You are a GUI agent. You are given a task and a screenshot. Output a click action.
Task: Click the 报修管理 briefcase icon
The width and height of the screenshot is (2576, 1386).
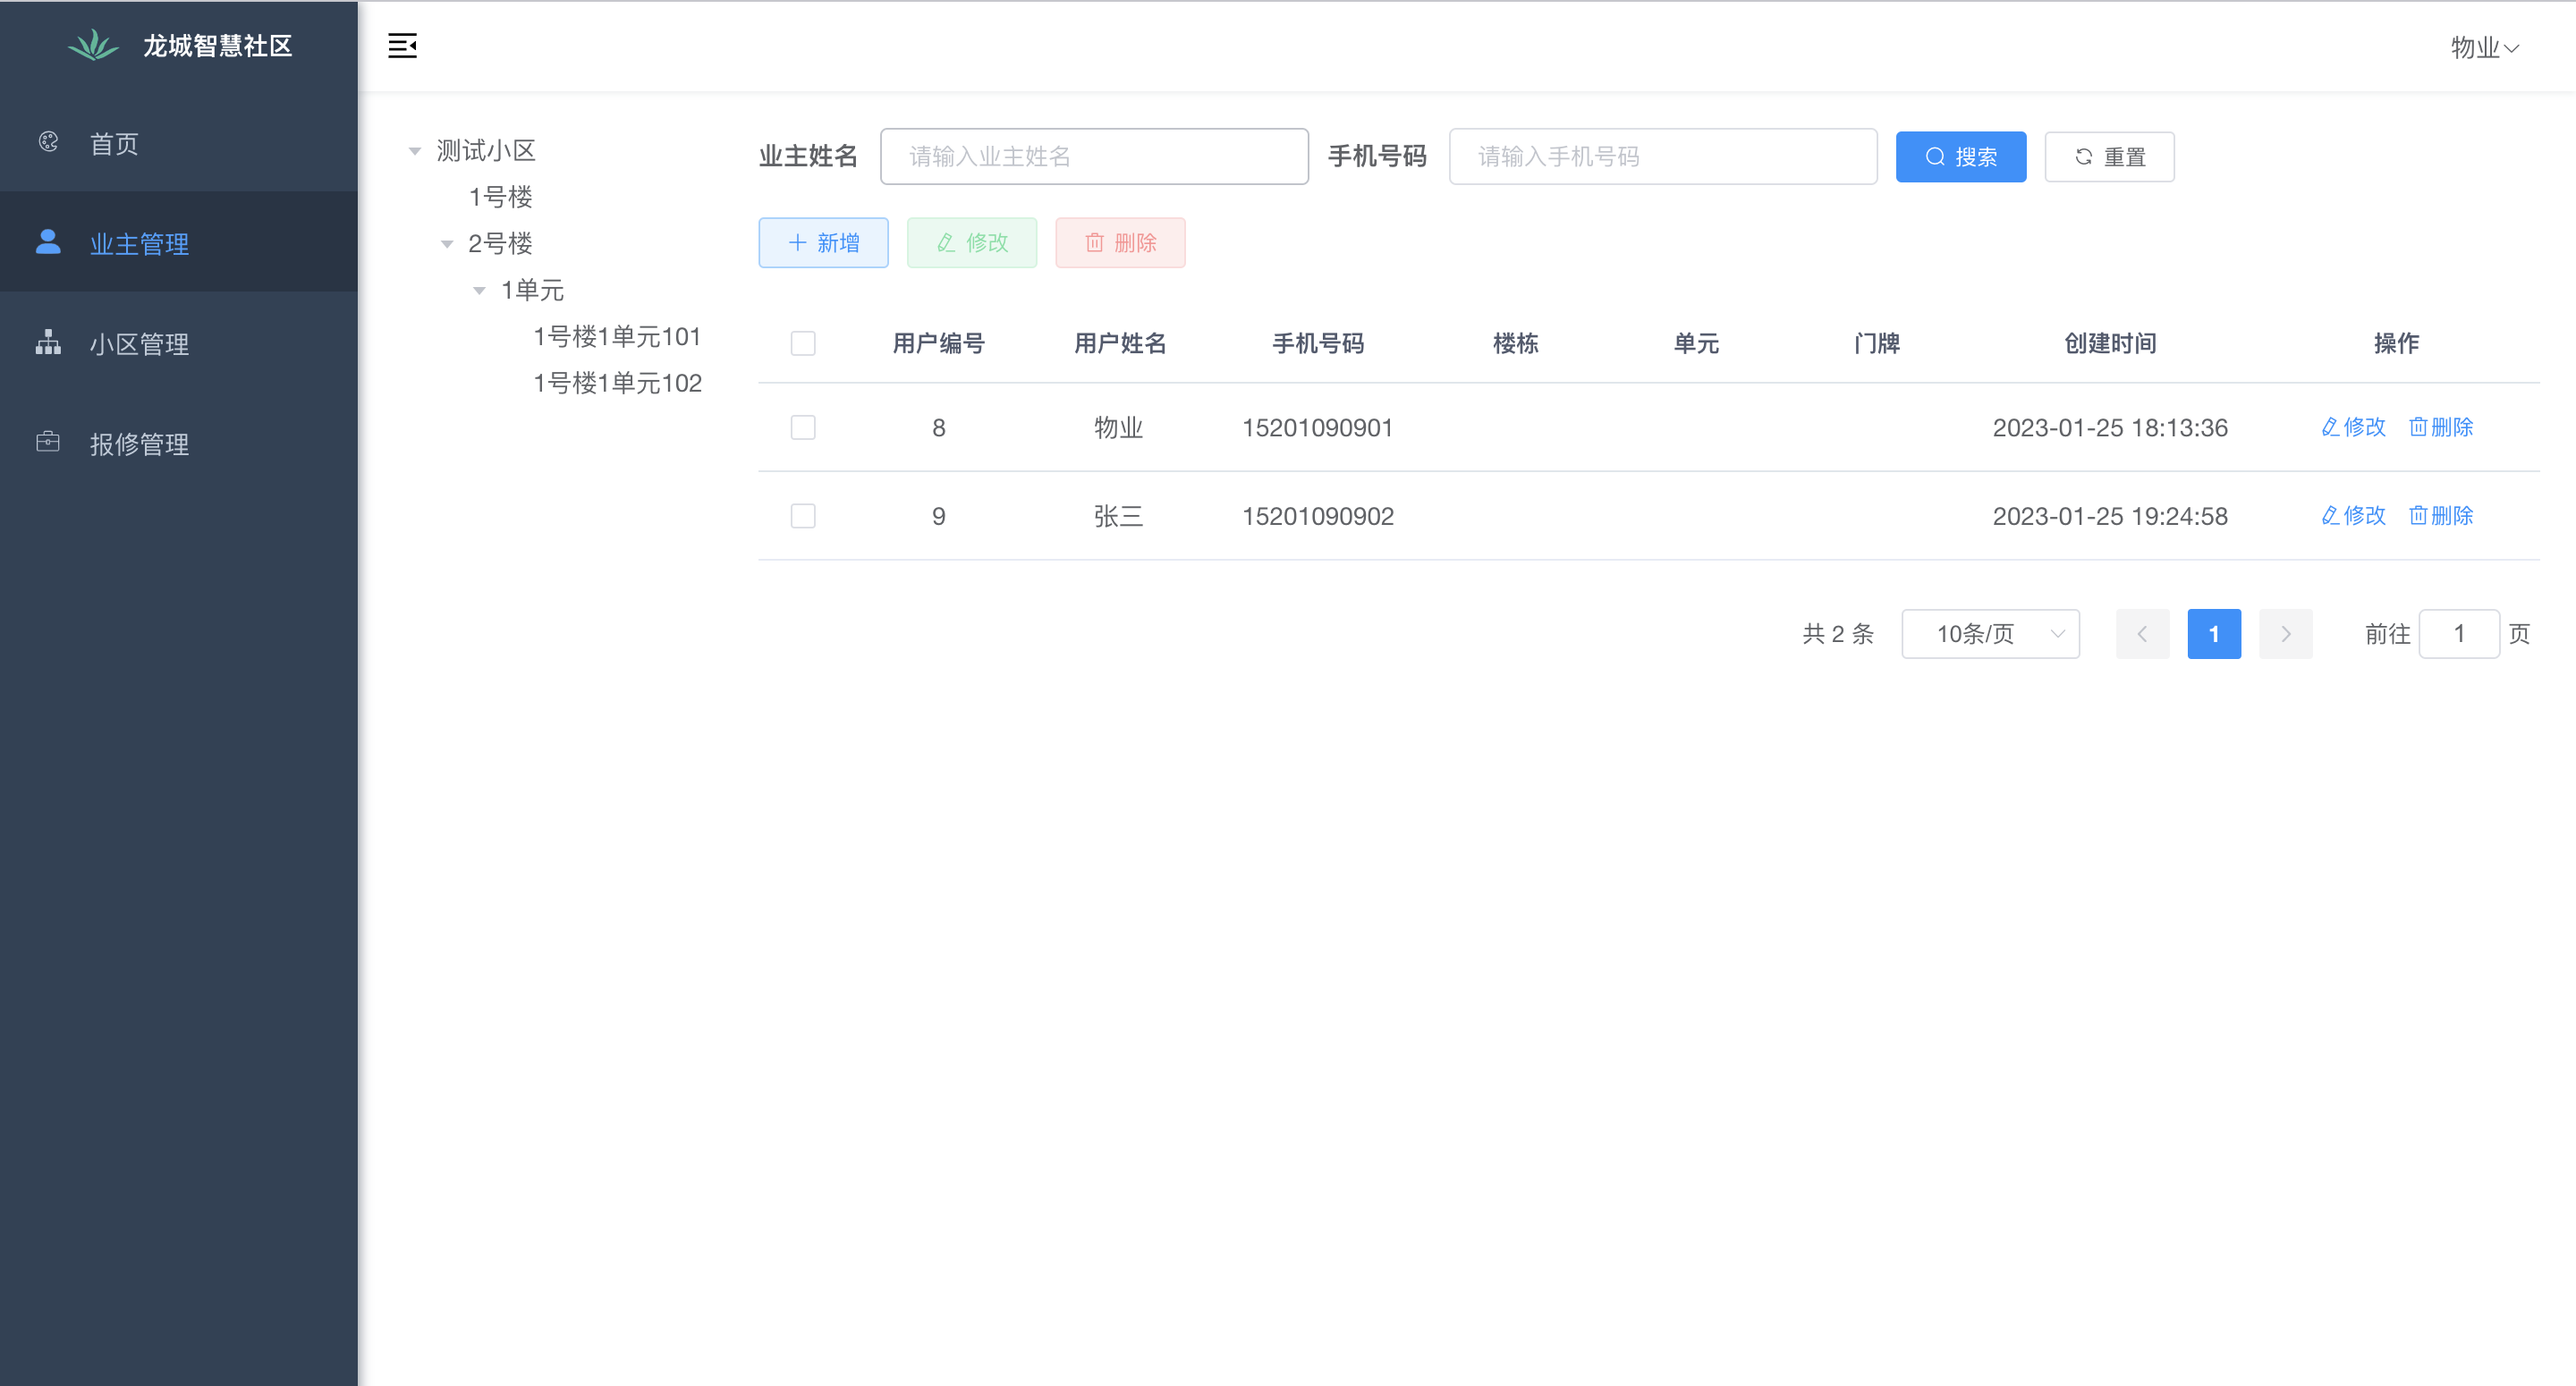click(x=48, y=442)
